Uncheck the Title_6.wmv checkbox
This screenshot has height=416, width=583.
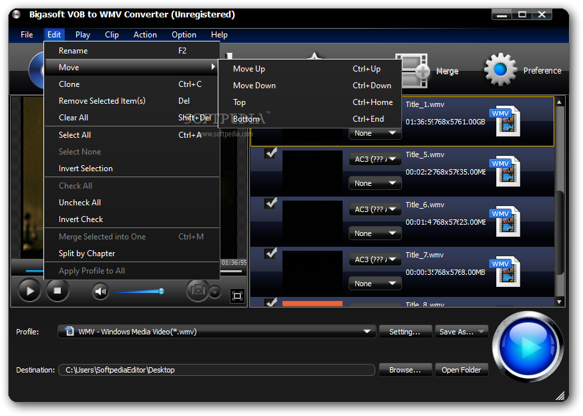(x=270, y=203)
